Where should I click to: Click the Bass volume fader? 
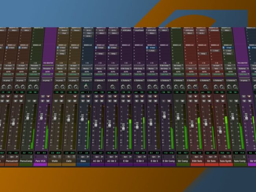coord(82,118)
